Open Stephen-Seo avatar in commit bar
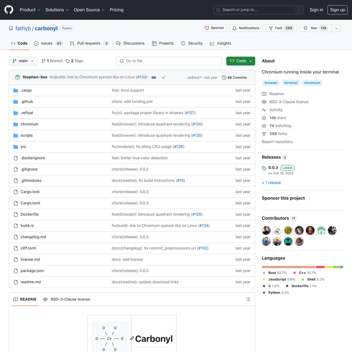 click(x=18, y=77)
